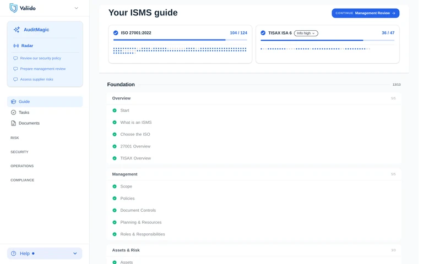The height and width of the screenshot is (264, 423).
Task: Click the Foundation section heading
Action: 121,85
